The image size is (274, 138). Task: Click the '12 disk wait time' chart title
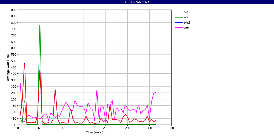[x=137, y=2]
